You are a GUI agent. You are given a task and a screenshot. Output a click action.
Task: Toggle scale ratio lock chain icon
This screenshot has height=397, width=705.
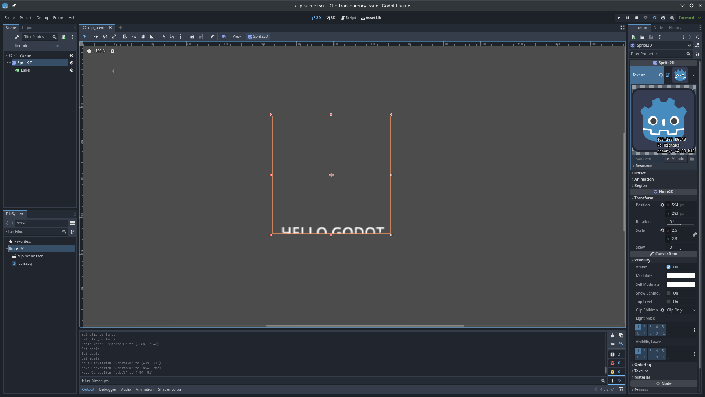695,234
